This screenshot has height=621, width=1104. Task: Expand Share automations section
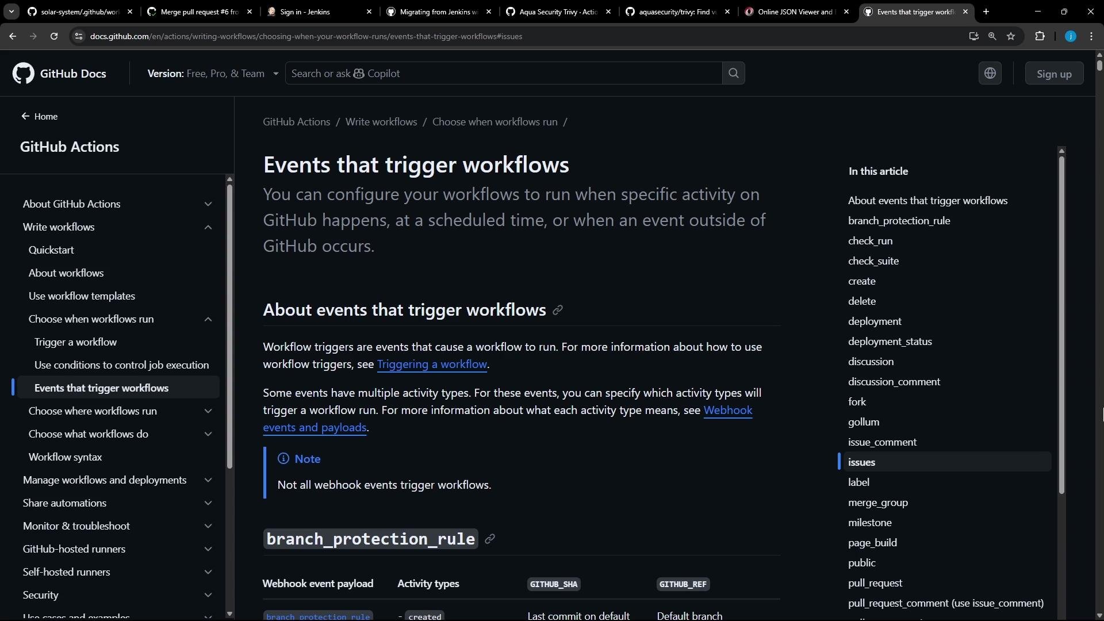pyautogui.click(x=208, y=503)
